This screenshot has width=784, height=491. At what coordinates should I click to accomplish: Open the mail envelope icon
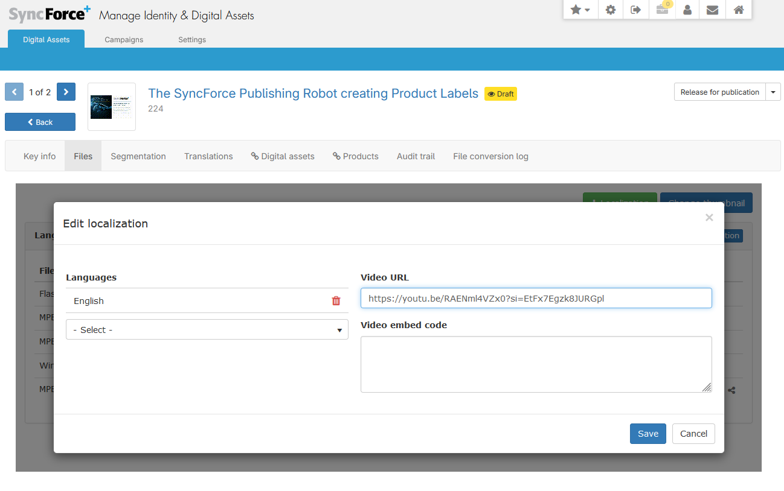coord(713,10)
